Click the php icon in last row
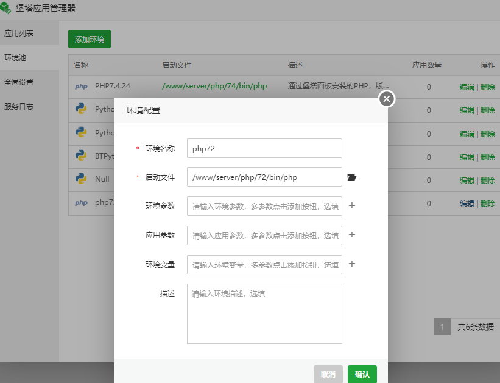This screenshot has width=500, height=383. tap(81, 203)
